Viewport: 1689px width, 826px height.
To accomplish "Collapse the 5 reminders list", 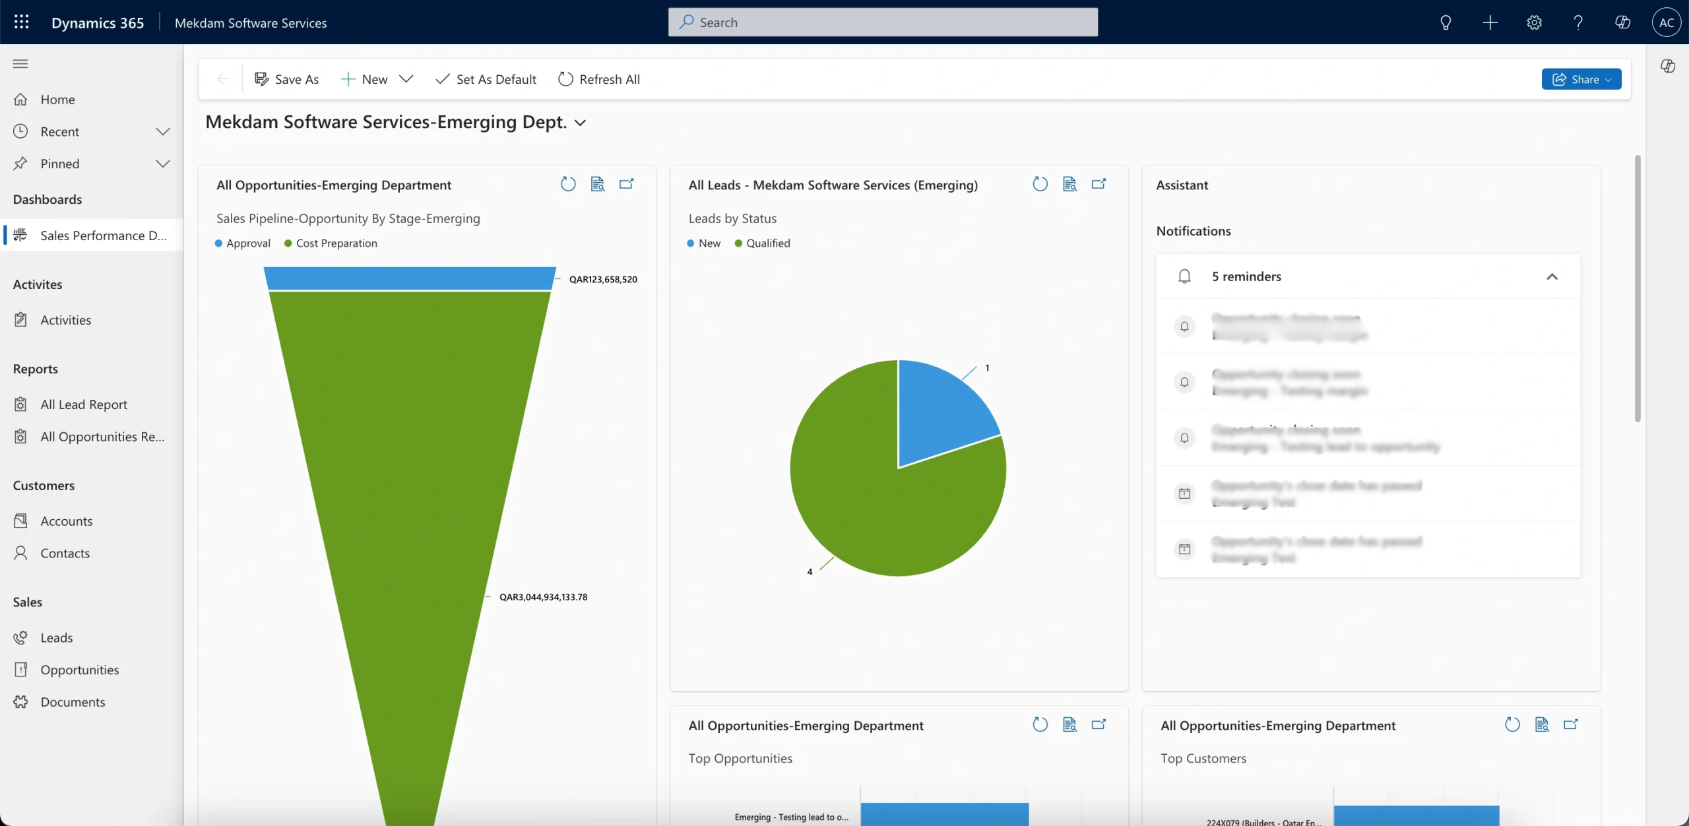I will point(1552,276).
